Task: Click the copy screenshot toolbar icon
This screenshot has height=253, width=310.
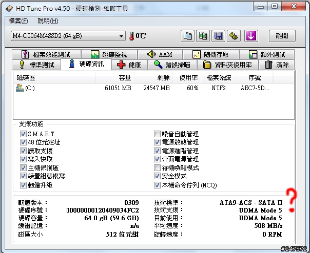Action: [203, 36]
